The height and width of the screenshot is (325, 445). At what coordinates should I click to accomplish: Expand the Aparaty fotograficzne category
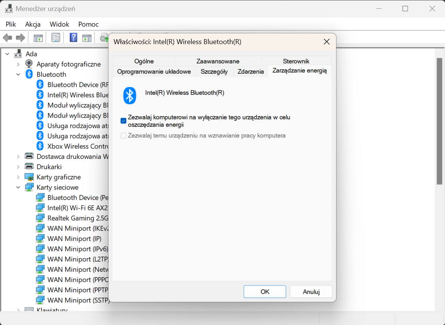click(18, 64)
